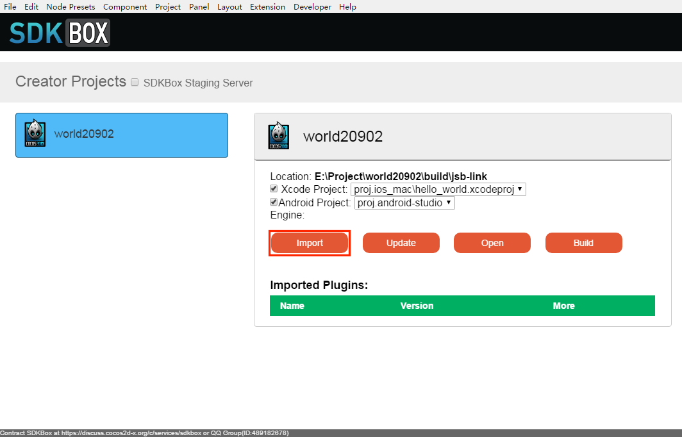
Task: Open the File menu
Action: [x=10, y=6]
